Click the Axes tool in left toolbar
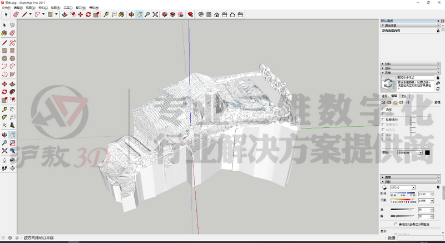 point(4,125)
